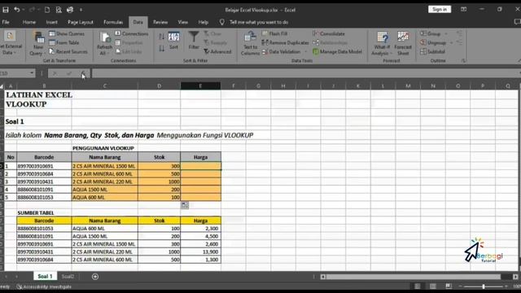Click the Refresh All button
The width and height of the screenshot is (521, 293).
click(x=105, y=44)
